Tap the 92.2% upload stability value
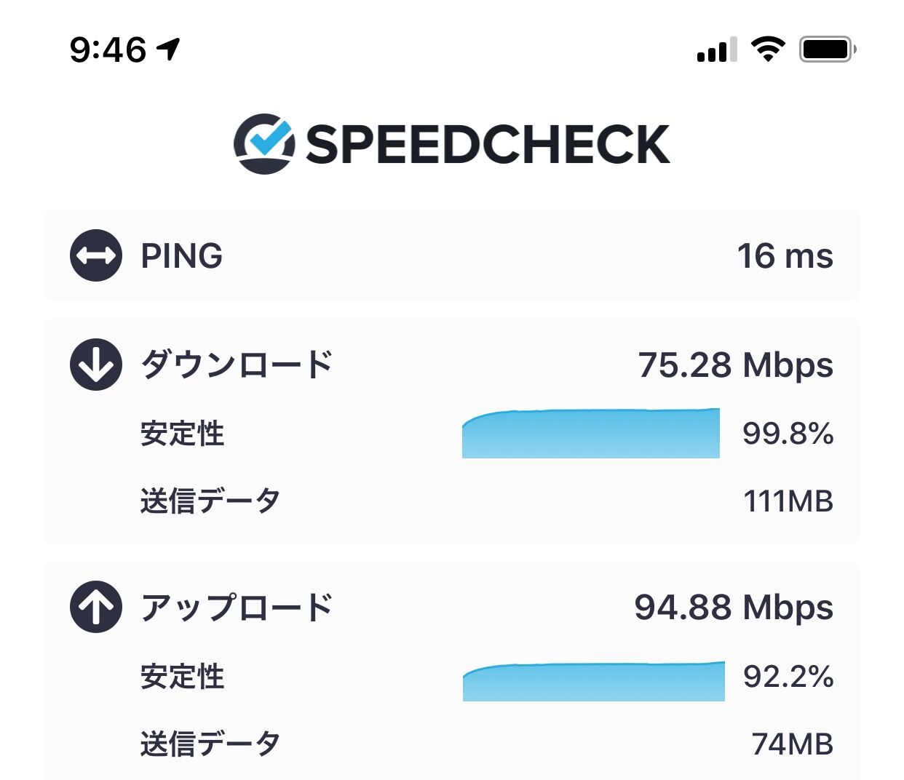The image size is (904, 780). click(x=788, y=677)
